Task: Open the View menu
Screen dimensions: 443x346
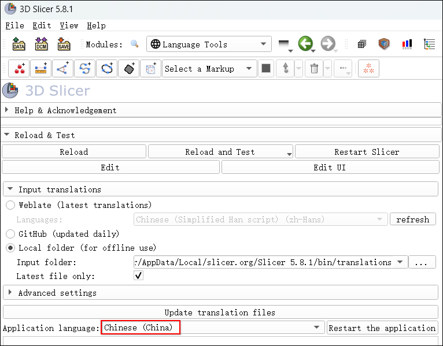Action: tap(69, 25)
